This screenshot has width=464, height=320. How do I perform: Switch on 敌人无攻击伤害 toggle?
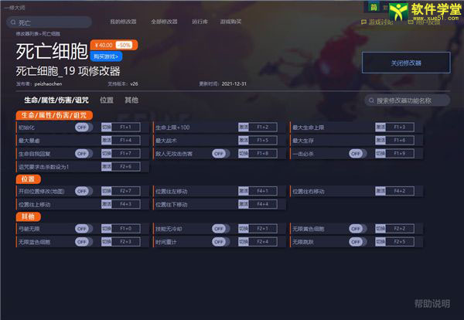click(x=220, y=153)
